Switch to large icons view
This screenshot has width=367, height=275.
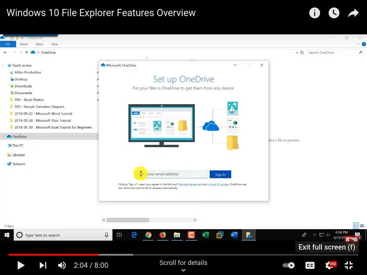(362, 226)
